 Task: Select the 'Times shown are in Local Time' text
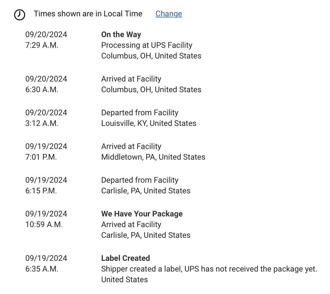[88, 14]
